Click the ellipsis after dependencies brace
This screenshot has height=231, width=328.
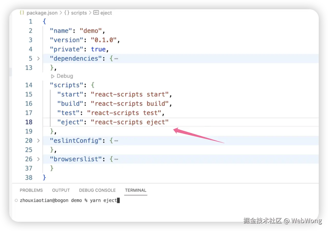click(116, 59)
